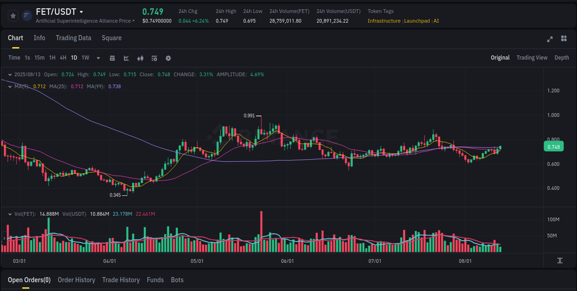Collapse the MA indicator row chevron
The width and height of the screenshot is (577, 291).
pyautogui.click(x=10, y=86)
